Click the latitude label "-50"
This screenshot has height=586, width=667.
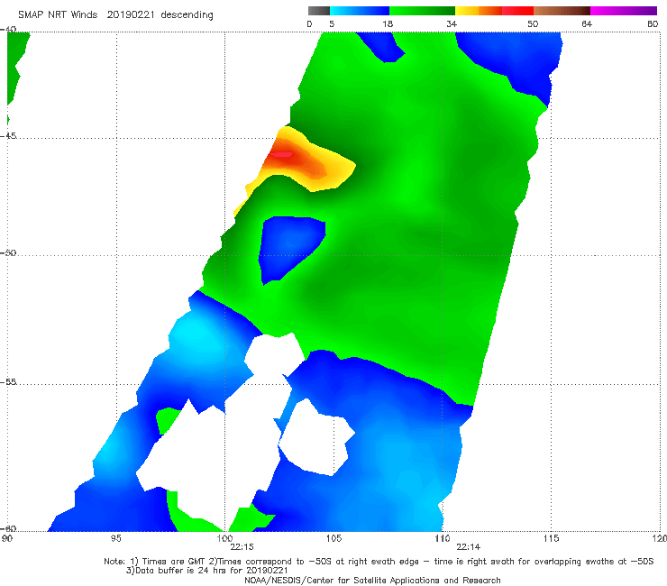(x=8, y=252)
